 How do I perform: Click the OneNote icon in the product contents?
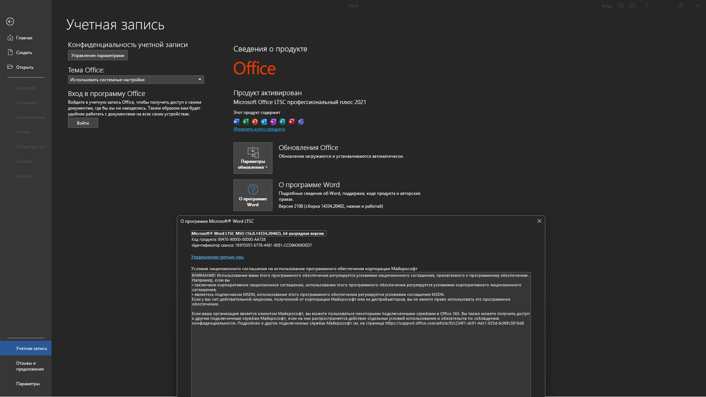pyautogui.click(x=273, y=122)
